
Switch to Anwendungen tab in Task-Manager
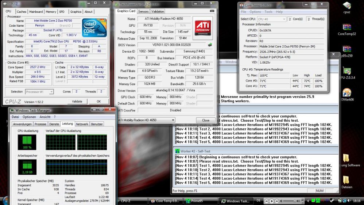[x=22, y=124]
